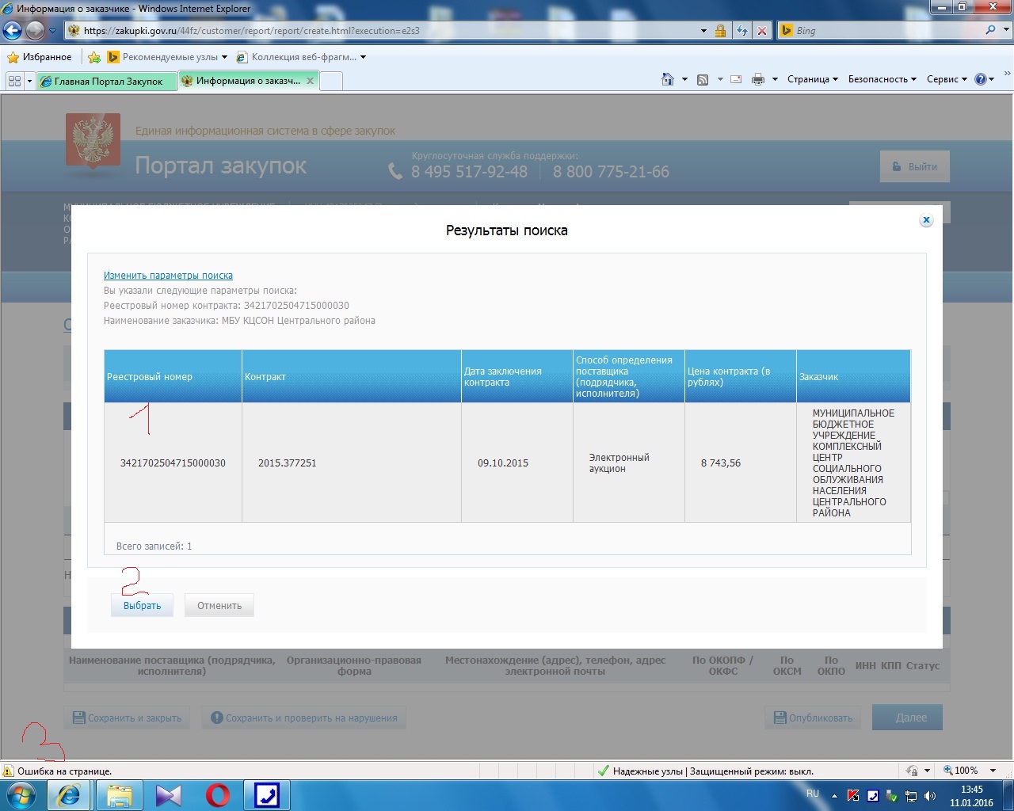Close the search results dialog
Screen dimensions: 1014x811
pos(925,220)
